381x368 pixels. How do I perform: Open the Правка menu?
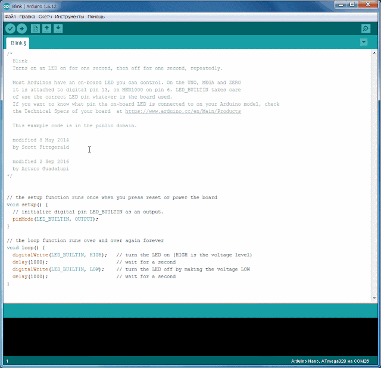[27, 17]
